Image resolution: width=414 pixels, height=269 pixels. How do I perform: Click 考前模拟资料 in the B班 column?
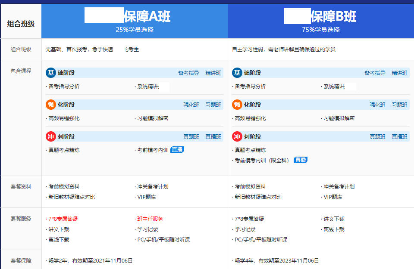pyautogui.click(x=250, y=187)
